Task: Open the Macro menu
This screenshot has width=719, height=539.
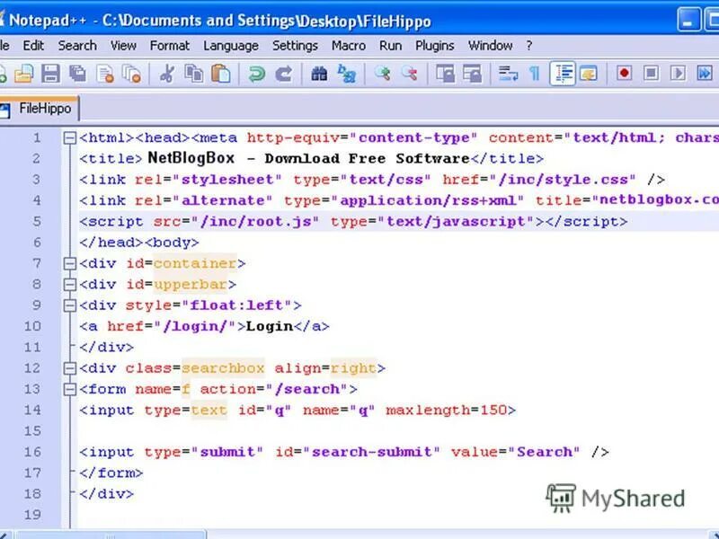Action: coord(349,46)
